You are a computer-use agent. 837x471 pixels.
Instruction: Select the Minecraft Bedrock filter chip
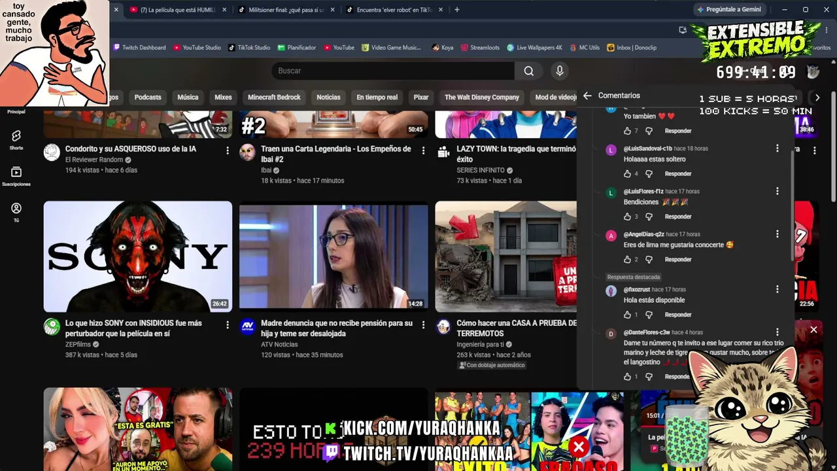click(274, 97)
